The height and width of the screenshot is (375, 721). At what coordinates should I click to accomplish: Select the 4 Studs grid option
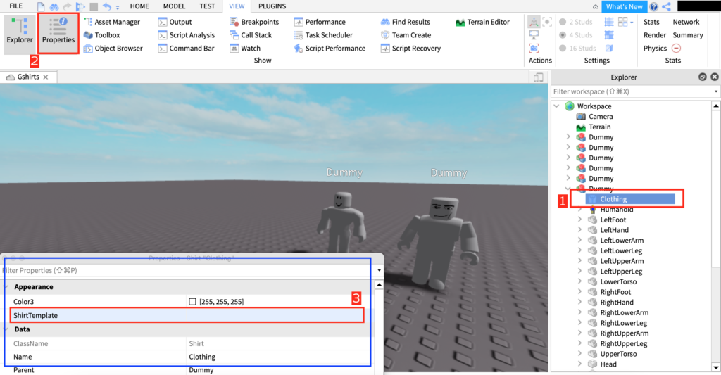pyautogui.click(x=576, y=35)
